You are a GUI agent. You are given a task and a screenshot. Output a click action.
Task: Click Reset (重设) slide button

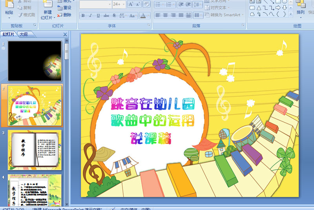click(64, 7)
